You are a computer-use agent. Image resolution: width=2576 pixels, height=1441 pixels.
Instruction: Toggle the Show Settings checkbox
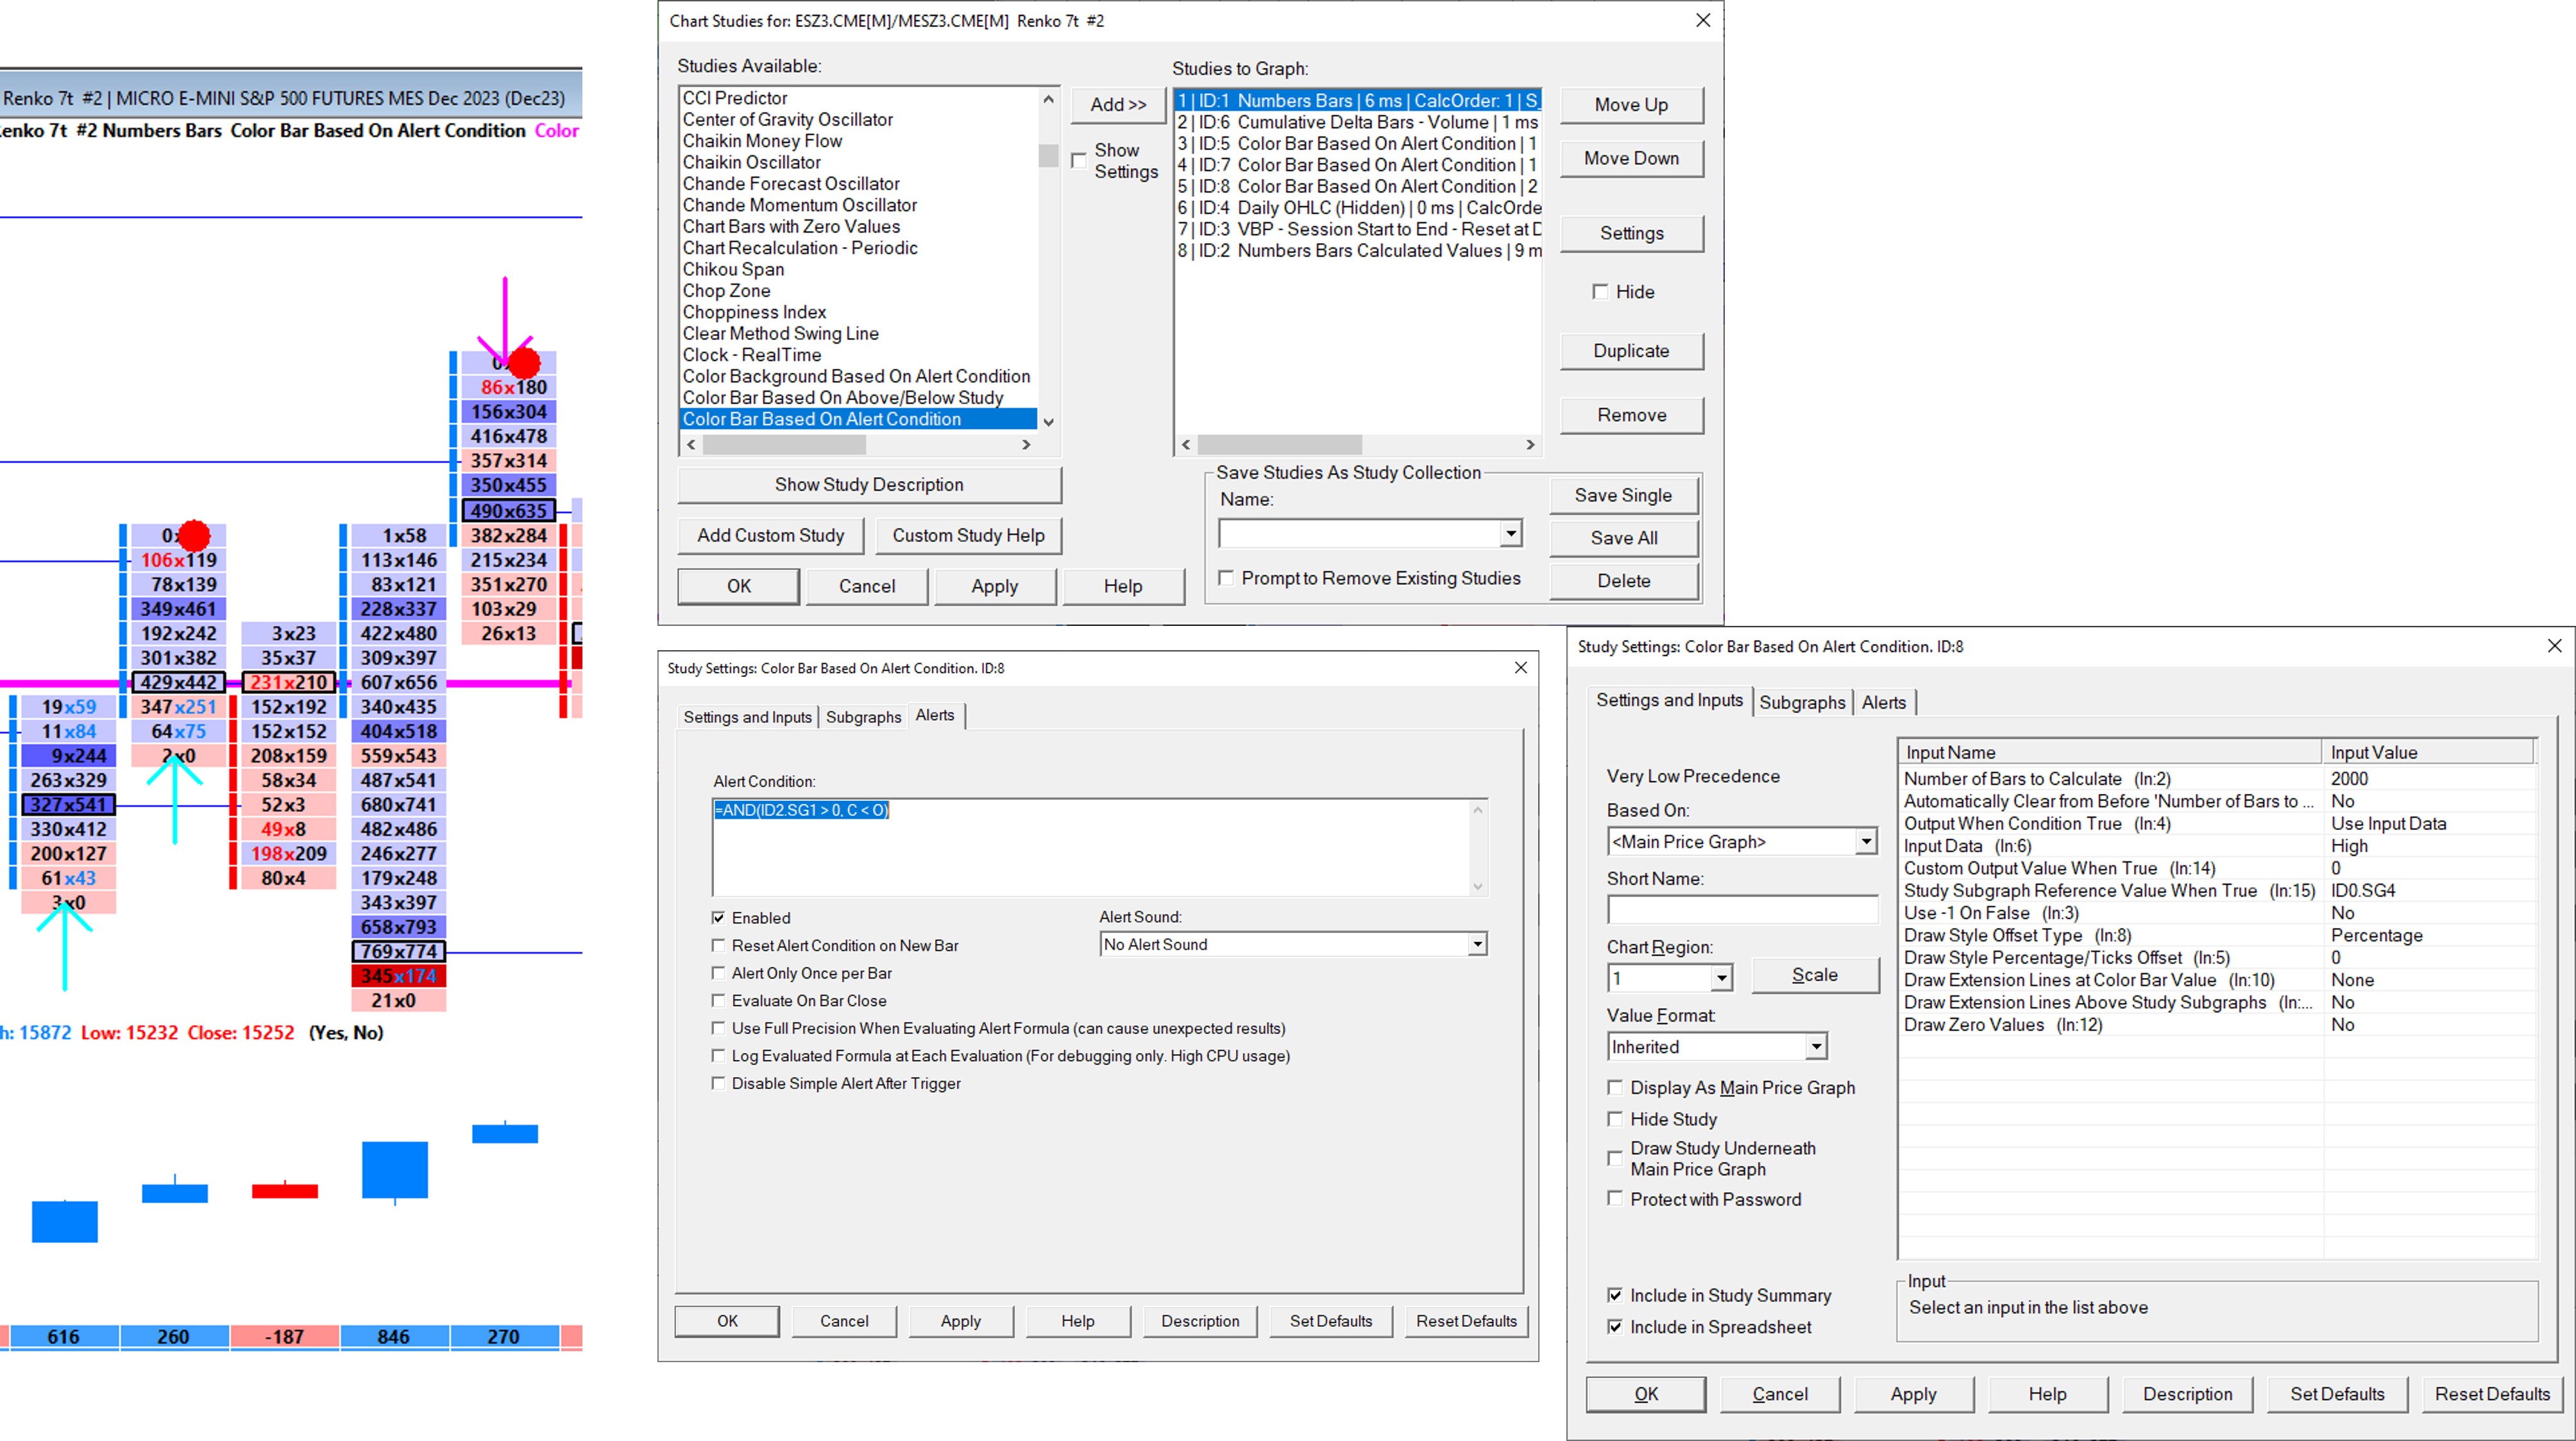[1079, 160]
